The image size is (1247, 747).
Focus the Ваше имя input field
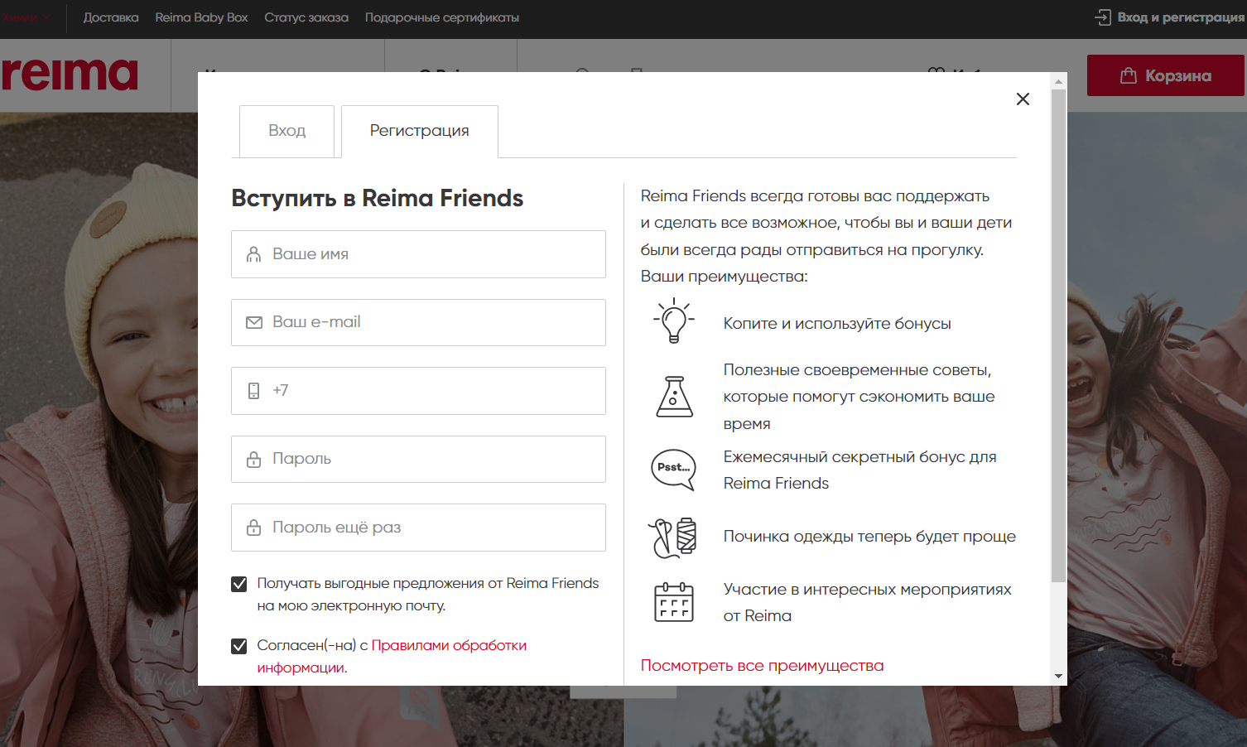pyautogui.click(x=418, y=254)
